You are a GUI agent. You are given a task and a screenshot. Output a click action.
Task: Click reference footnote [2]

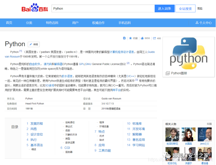coord(128,63)
